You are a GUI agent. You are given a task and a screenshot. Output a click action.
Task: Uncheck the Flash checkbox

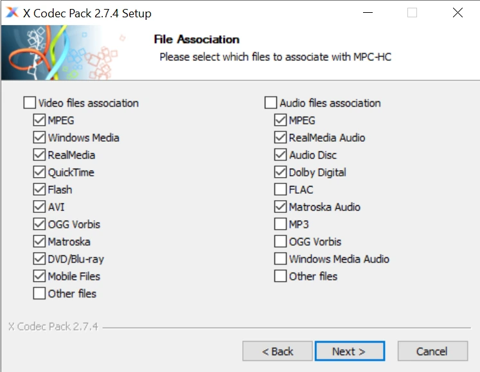[39, 190]
